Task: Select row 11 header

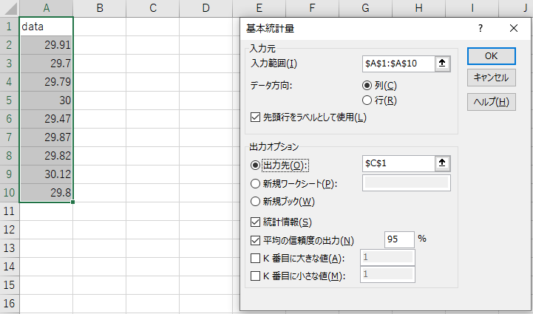Action: pyautogui.click(x=9, y=211)
